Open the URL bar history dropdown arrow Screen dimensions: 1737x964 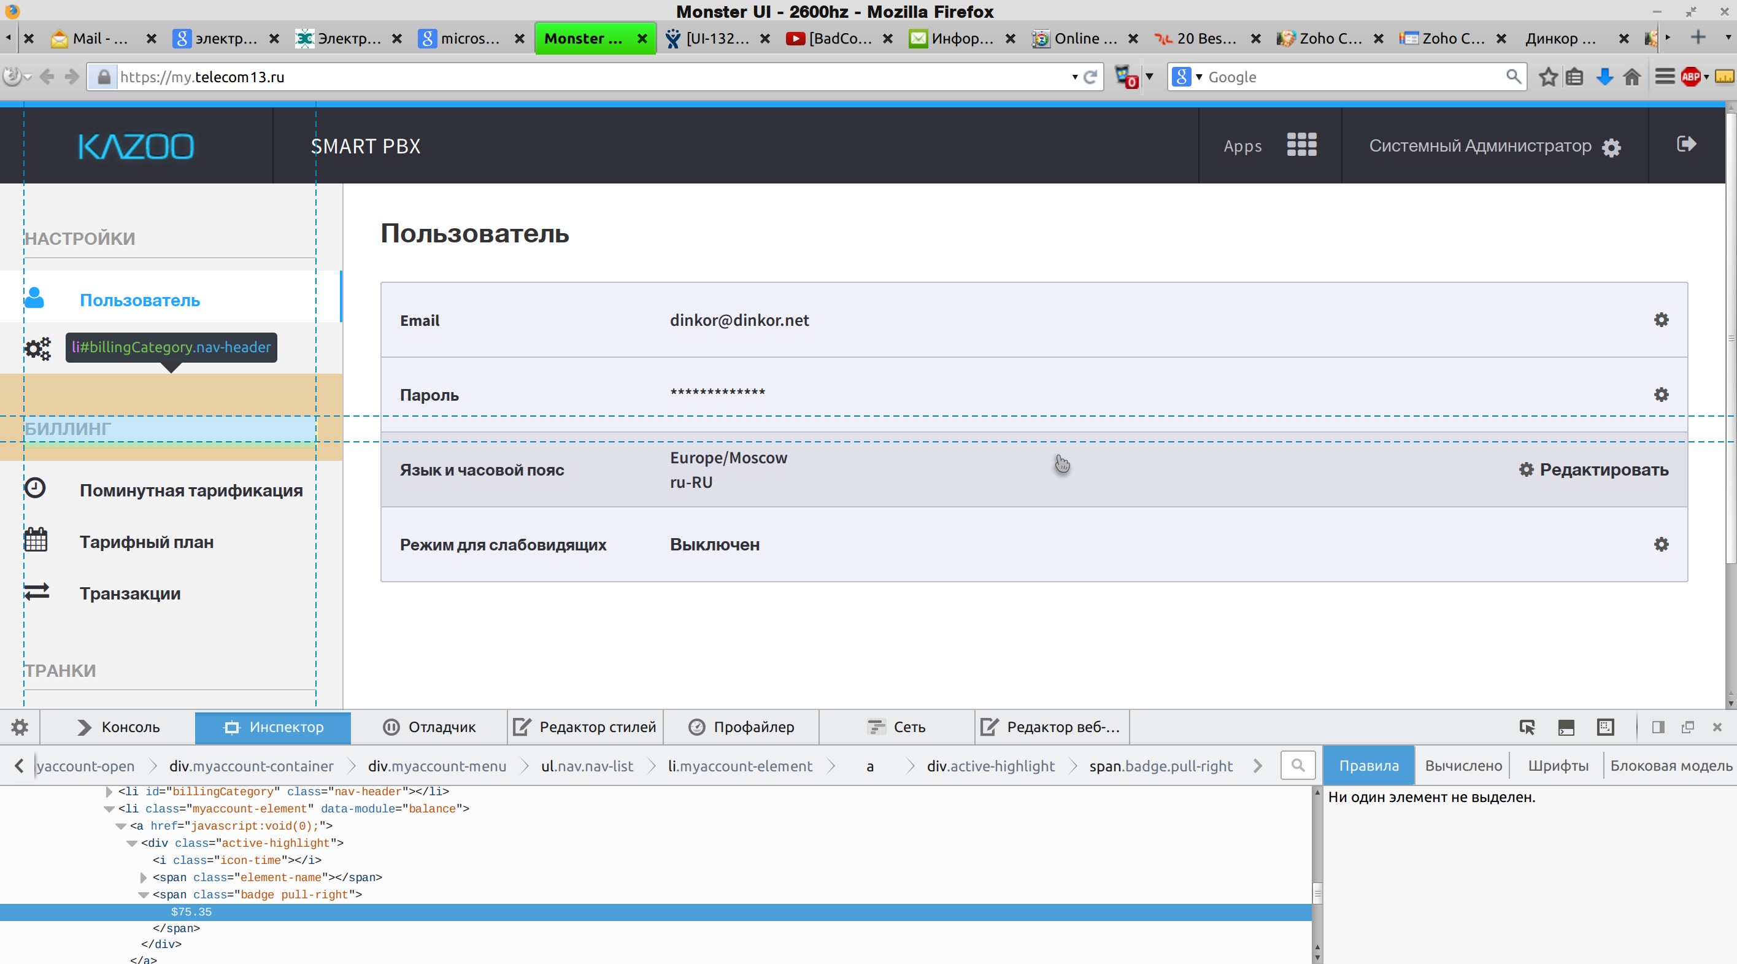[x=1074, y=77]
